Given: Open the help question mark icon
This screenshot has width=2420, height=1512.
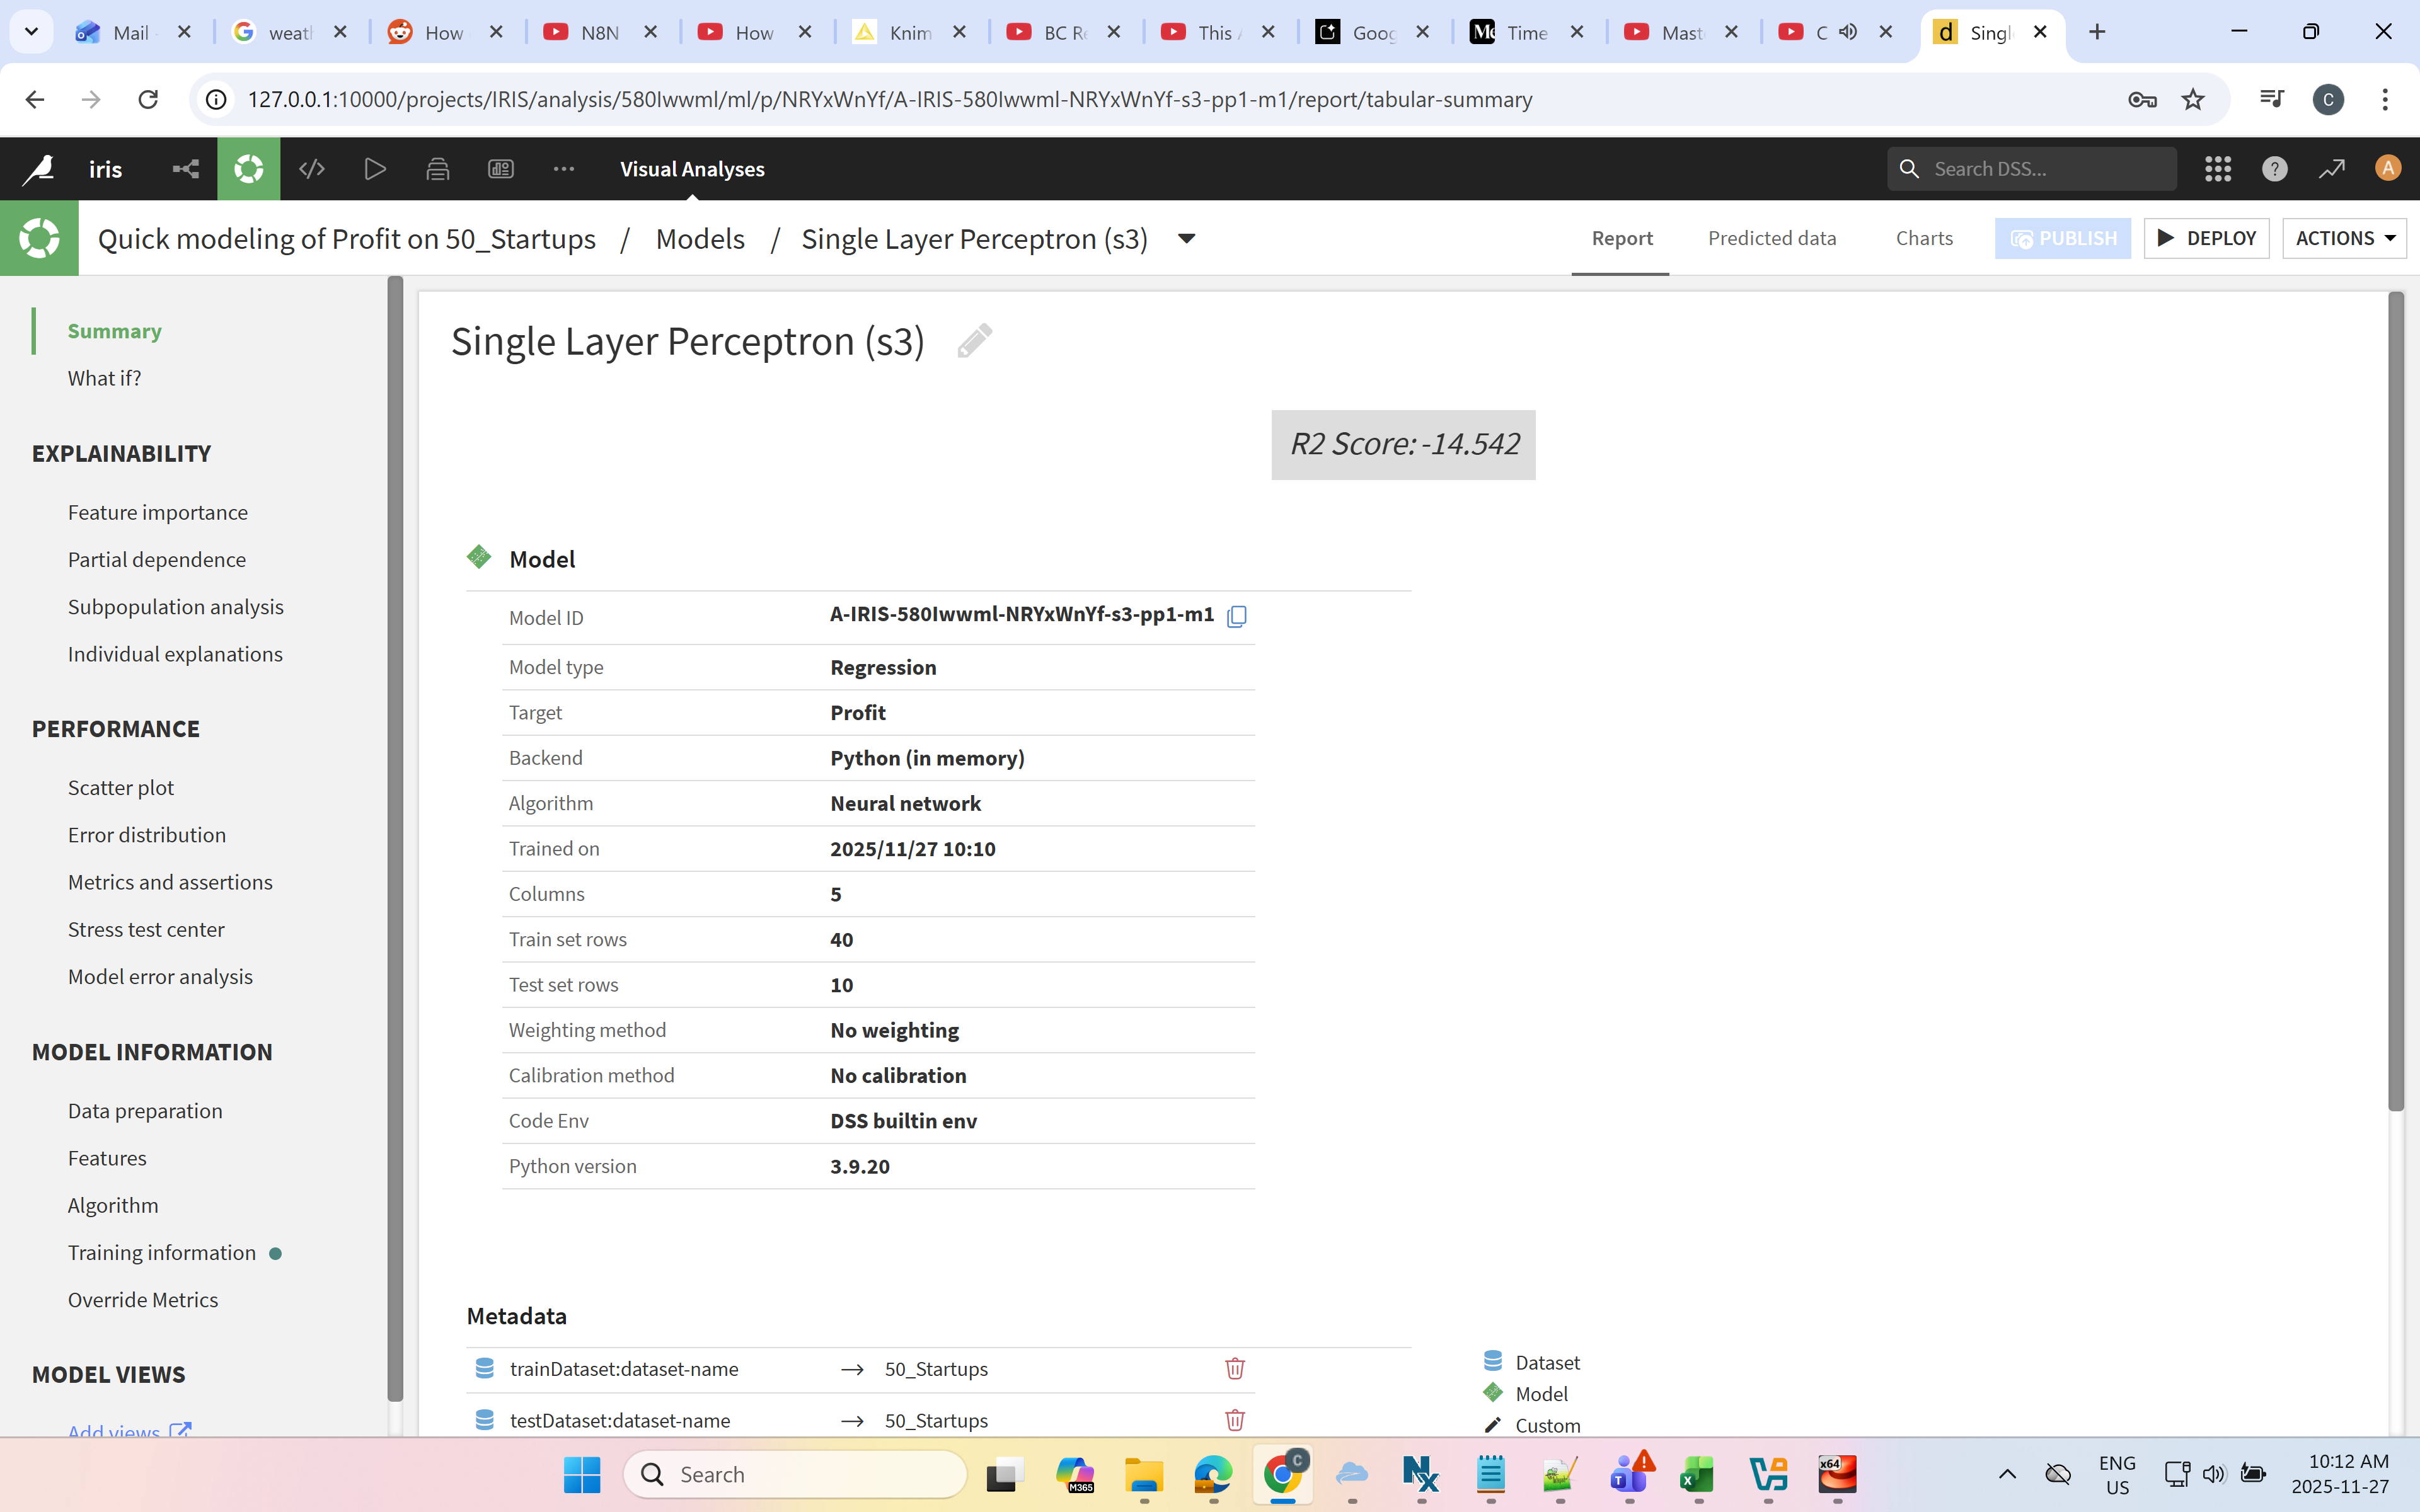Looking at the screenshot, I should 2274,169.
